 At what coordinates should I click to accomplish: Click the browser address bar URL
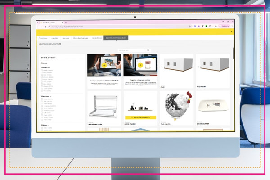pyautogui.click(x=67, y=27)
